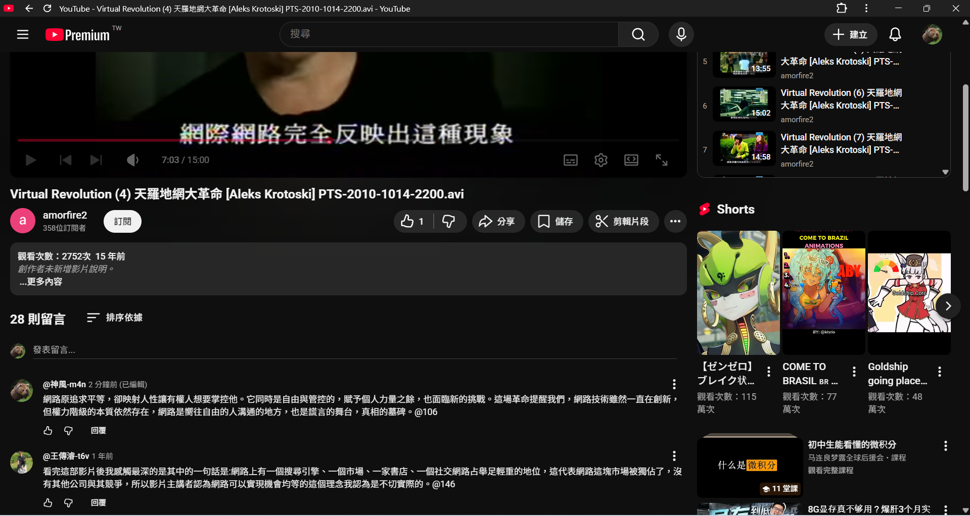Open the amorfire2 channel link

point(65,215)
